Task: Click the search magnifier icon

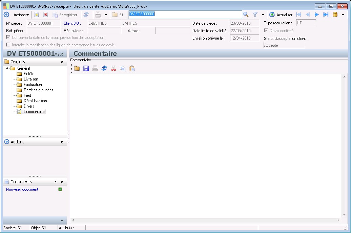Action: 246,15
